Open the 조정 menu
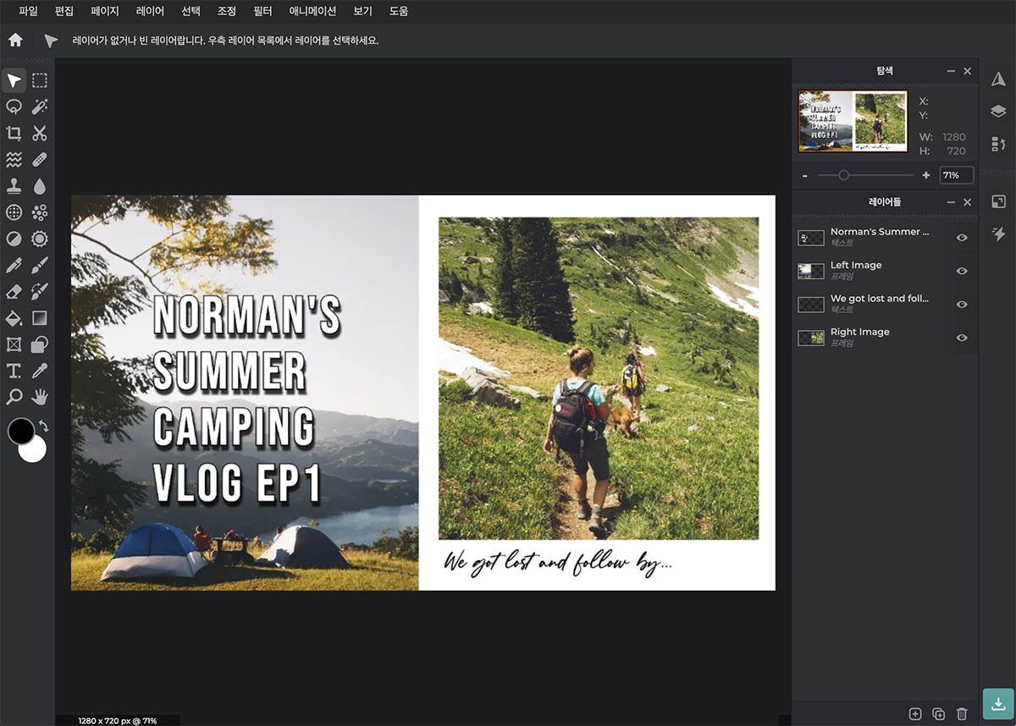Screen dimensions: 1016x726 point(226,11)
